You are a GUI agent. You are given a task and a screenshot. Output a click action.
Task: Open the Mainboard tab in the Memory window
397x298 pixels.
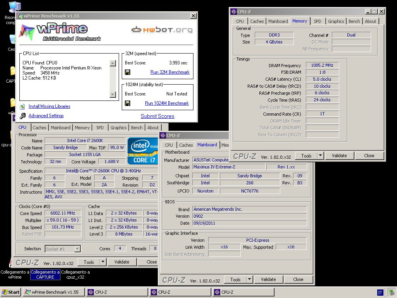[278, 21]
